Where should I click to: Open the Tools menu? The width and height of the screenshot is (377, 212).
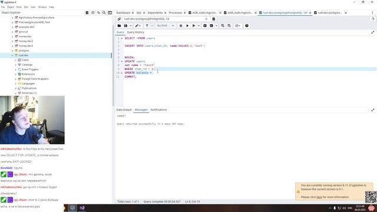click(x=19, y=7)
